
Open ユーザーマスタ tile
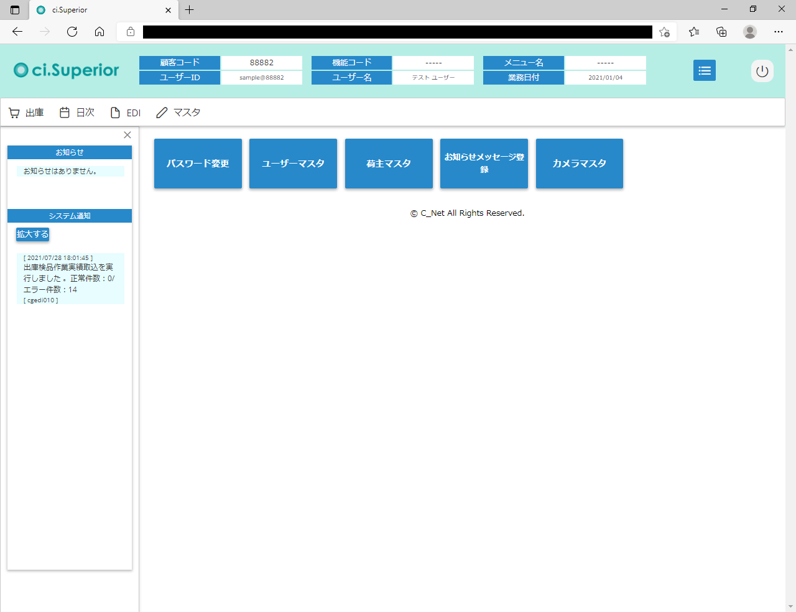point(293,164)
